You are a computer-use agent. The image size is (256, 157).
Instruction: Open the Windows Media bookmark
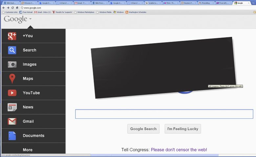[104, 12]
